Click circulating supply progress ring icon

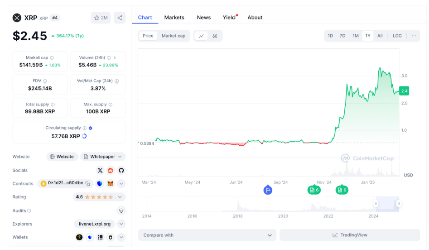84,136
